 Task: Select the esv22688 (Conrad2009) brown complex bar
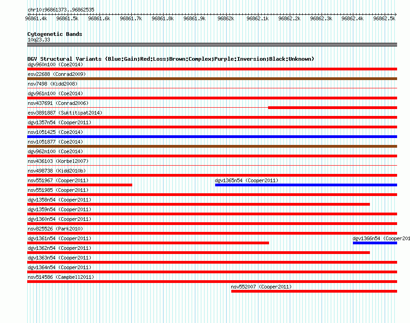click(212, 79)
